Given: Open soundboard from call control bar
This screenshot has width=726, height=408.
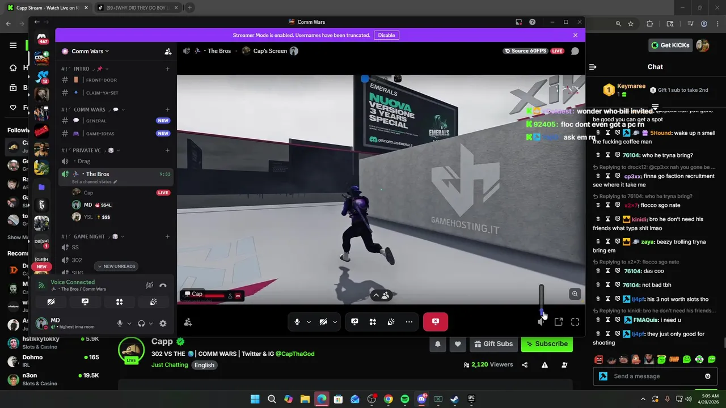Looking at the screenshot, I should (x=391, y=322).
